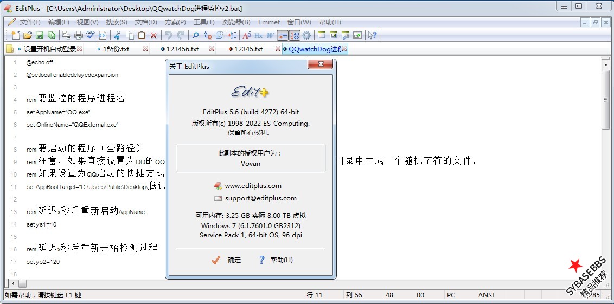Click the Go to Line icon
This screenshot has height=304, width=614.
232,35
